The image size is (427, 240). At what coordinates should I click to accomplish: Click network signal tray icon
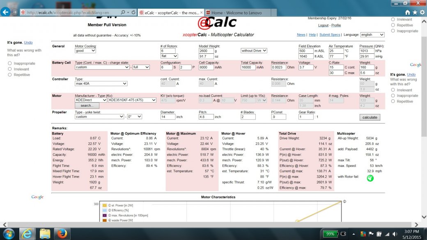[387, 234]
